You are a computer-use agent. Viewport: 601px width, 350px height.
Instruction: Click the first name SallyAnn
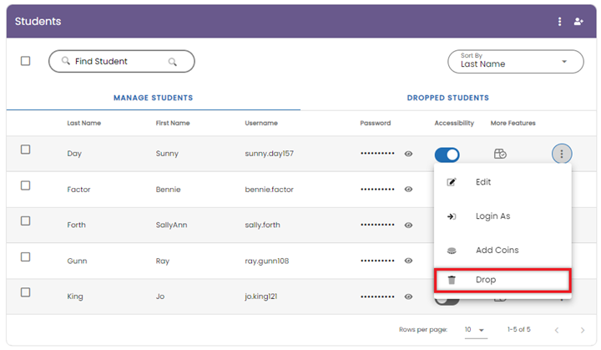coord(171,225)
